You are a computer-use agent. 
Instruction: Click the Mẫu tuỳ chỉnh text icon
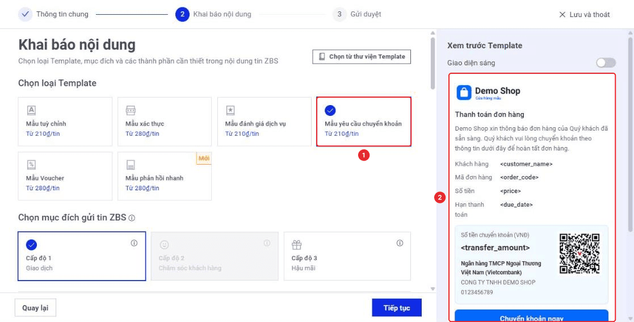(x=31, y=110)
